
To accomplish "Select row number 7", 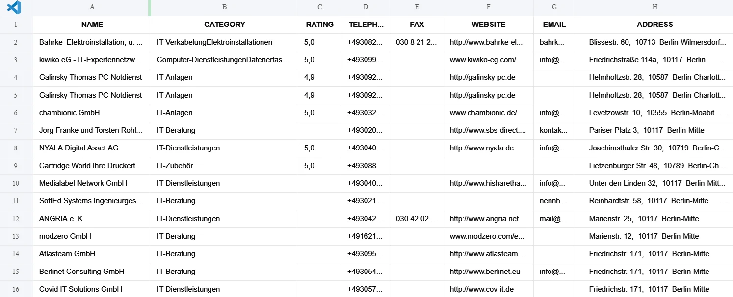I will point(16,130).
